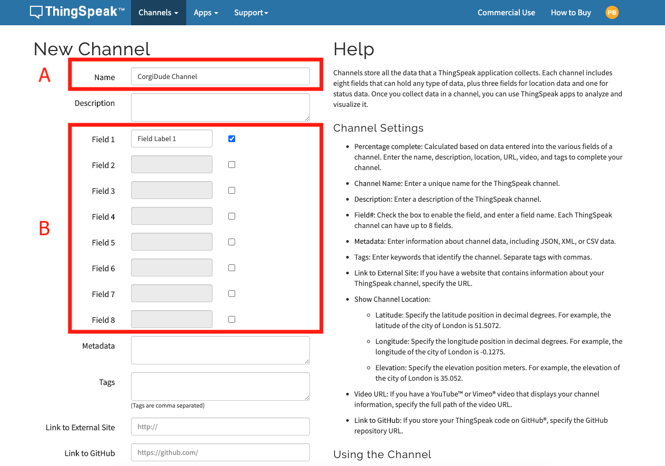
Task: Click the ThingSpeak logo
Action: pyautogui.click(x=77, y=12)
